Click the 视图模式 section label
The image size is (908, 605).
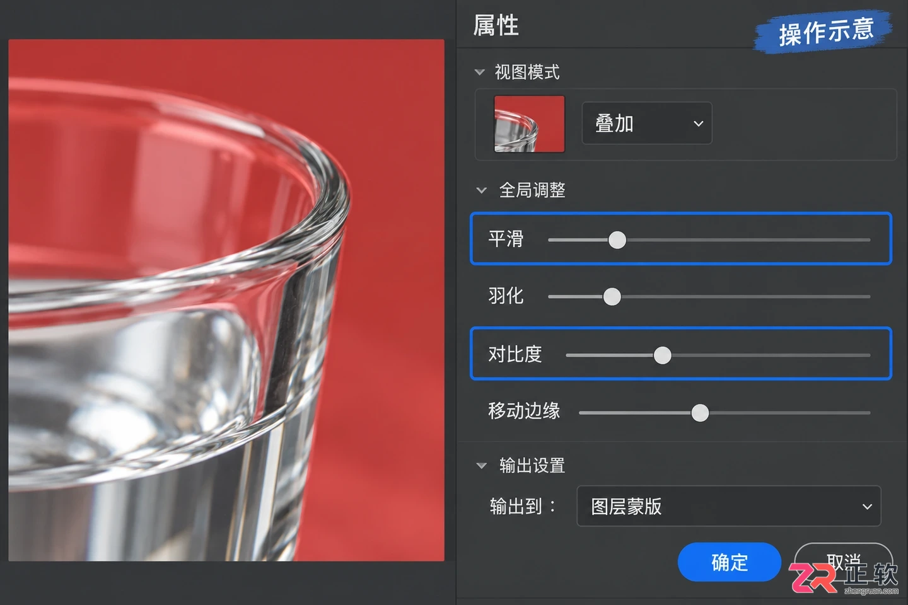pyautogui.click(x=527, y=72)
